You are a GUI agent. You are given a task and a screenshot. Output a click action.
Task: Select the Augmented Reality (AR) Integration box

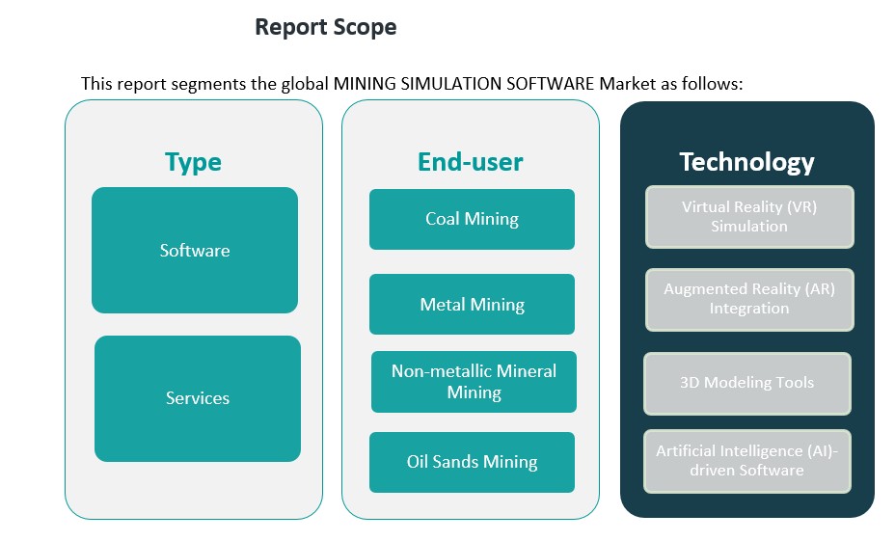click(749, 299)
